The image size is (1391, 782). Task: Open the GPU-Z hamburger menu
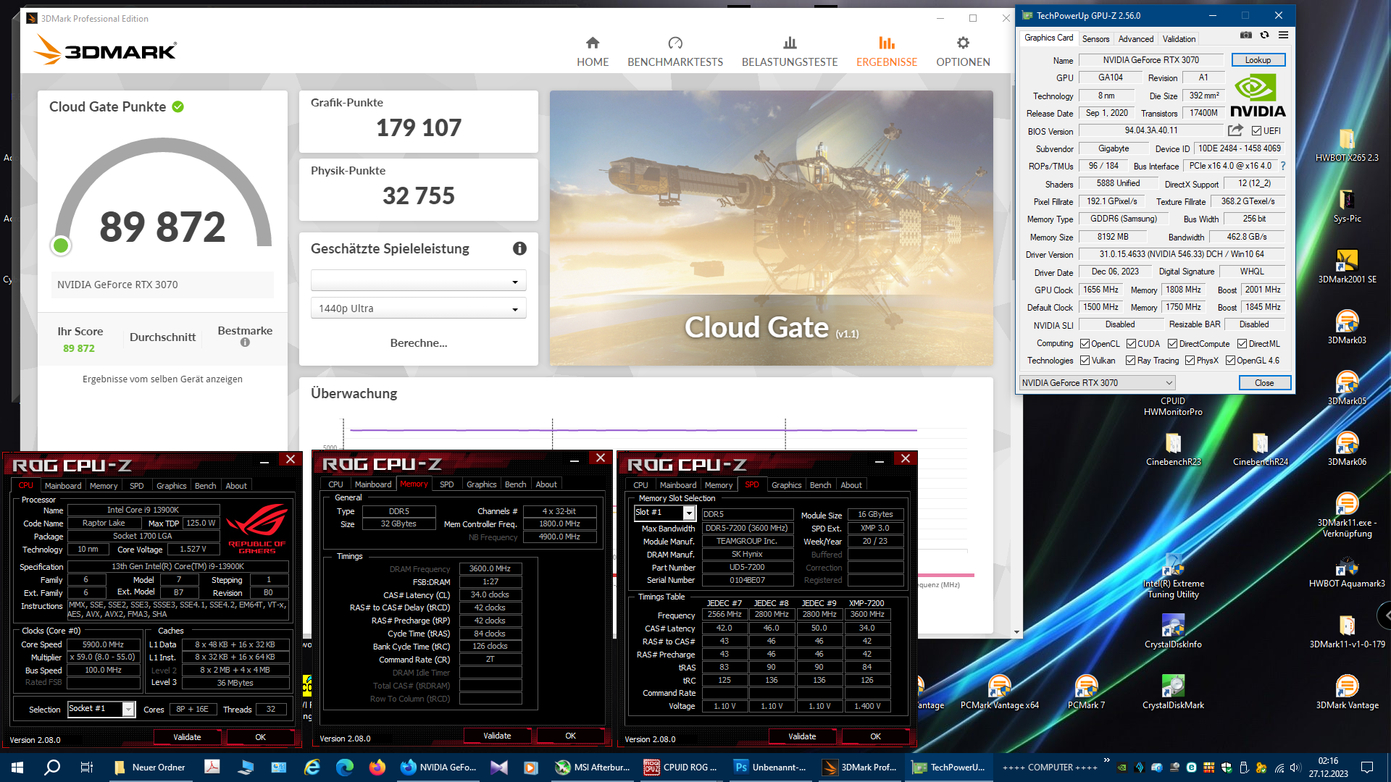click(x=1283, y=35)
